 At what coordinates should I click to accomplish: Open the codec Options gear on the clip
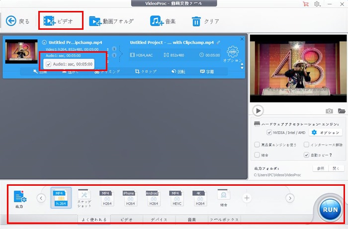click(232, 52)
